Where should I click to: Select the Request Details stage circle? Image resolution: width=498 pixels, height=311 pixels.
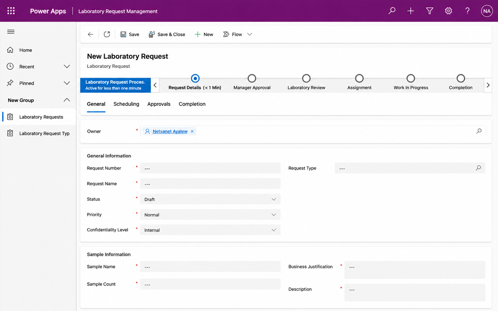tap(195, 78)
